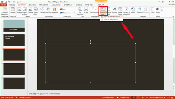Toggle comments pane with speech bubble icon

[x=123, y=98]
